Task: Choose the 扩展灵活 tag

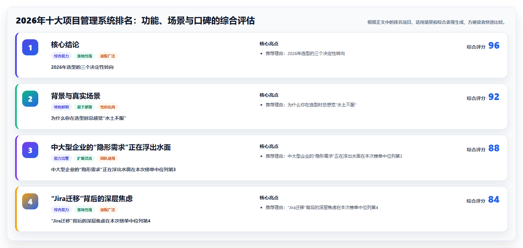Action: click(x=85, y=159)
